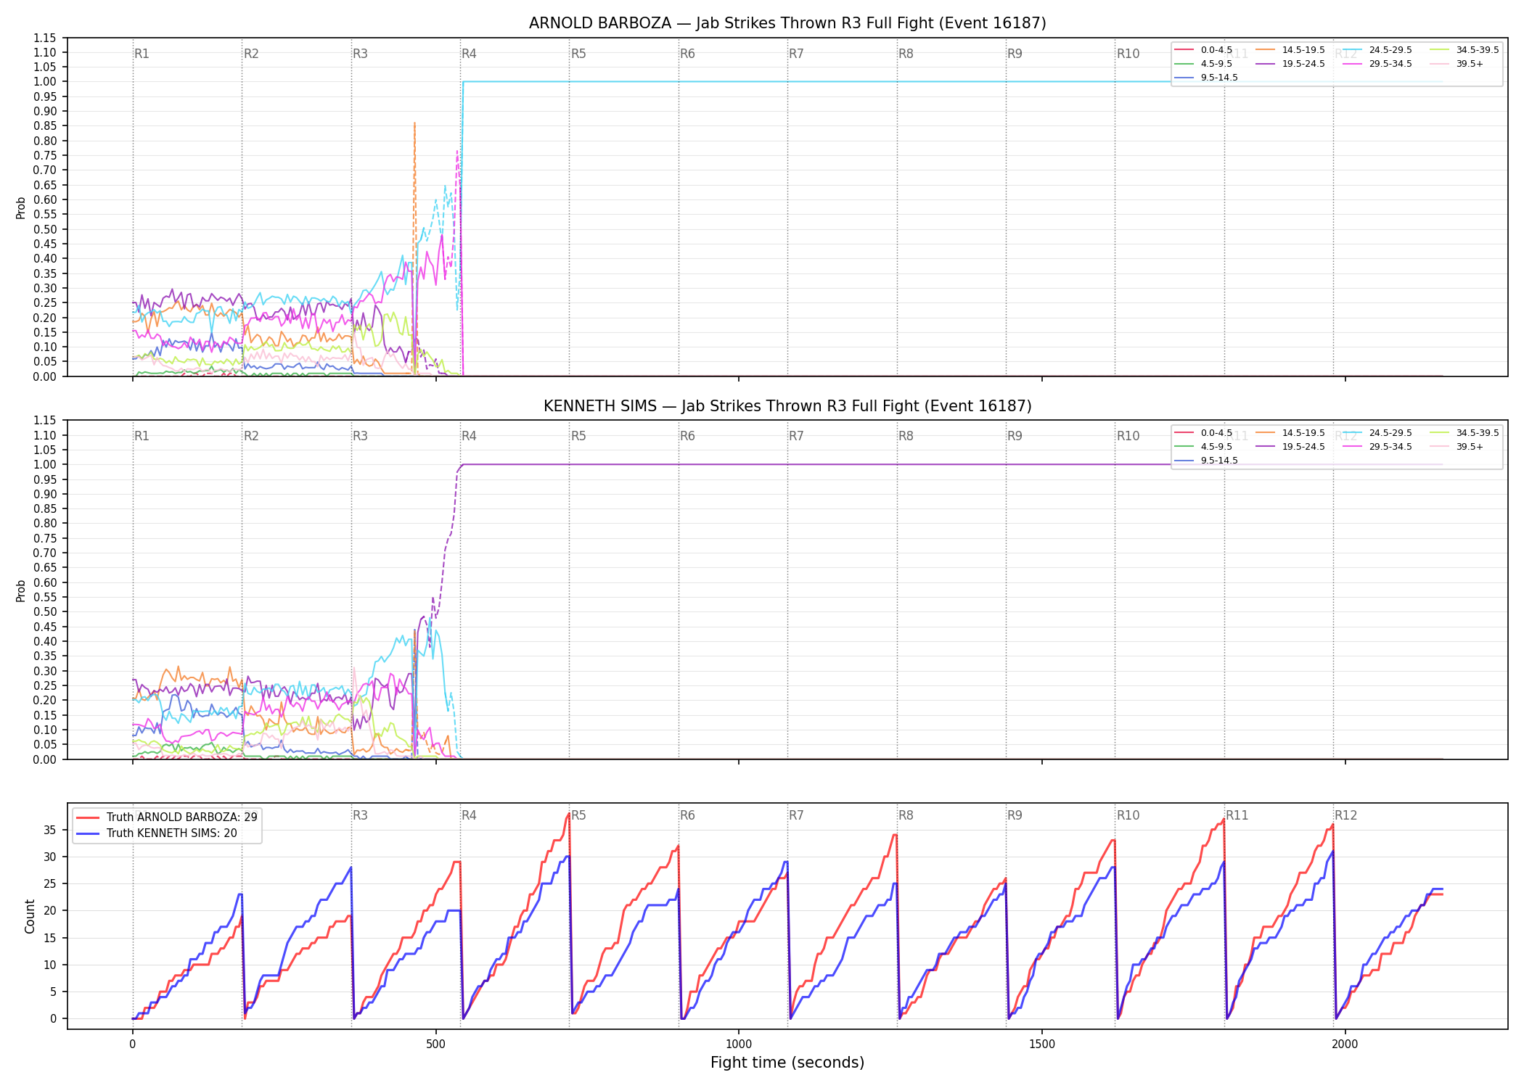Click the R1 round marker in Sims chart
The width and height of the screenshot is (1524, 1088).
tap(142, 436)
